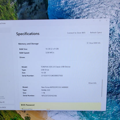Viewport: 120px width, 120px height.
Task: Click the Refresh Specs button
Action: (x=96, y=33)
